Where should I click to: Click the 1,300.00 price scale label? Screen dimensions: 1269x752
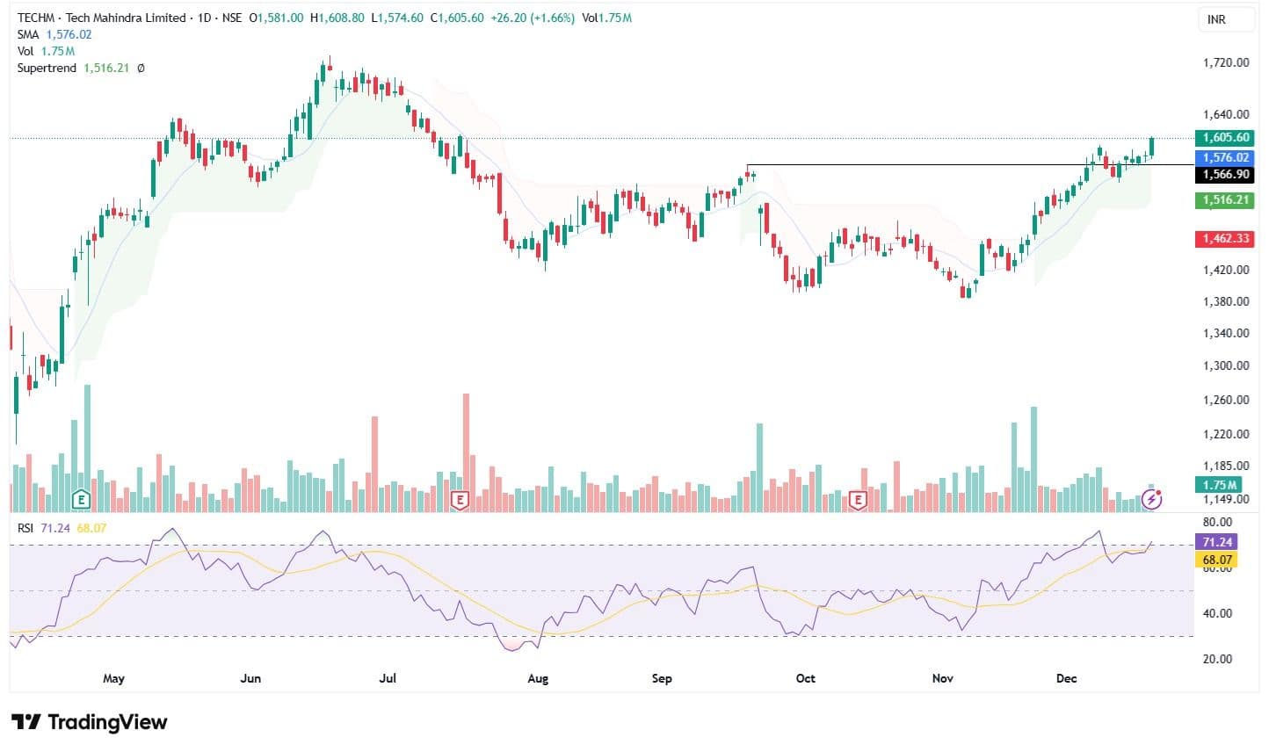pyautogui.click(x=1225, y=365)
